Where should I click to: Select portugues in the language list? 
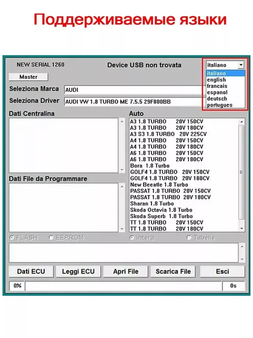pos(226,105)
